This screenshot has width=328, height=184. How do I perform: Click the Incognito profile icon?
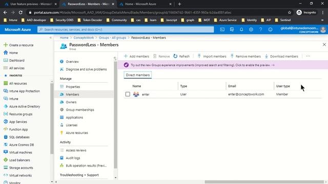pos(299,12)
